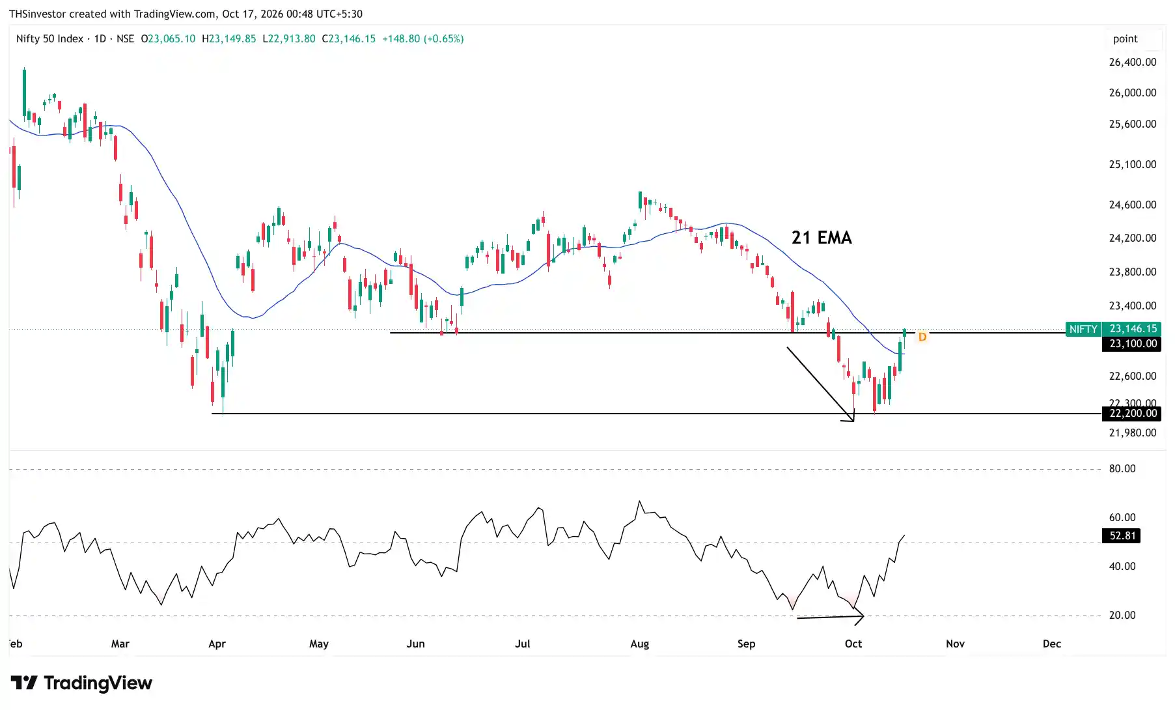Viewport: 1175px width, 710px height.
Task: Click the 22,200.00 support line label
Action: [1131, 414]
